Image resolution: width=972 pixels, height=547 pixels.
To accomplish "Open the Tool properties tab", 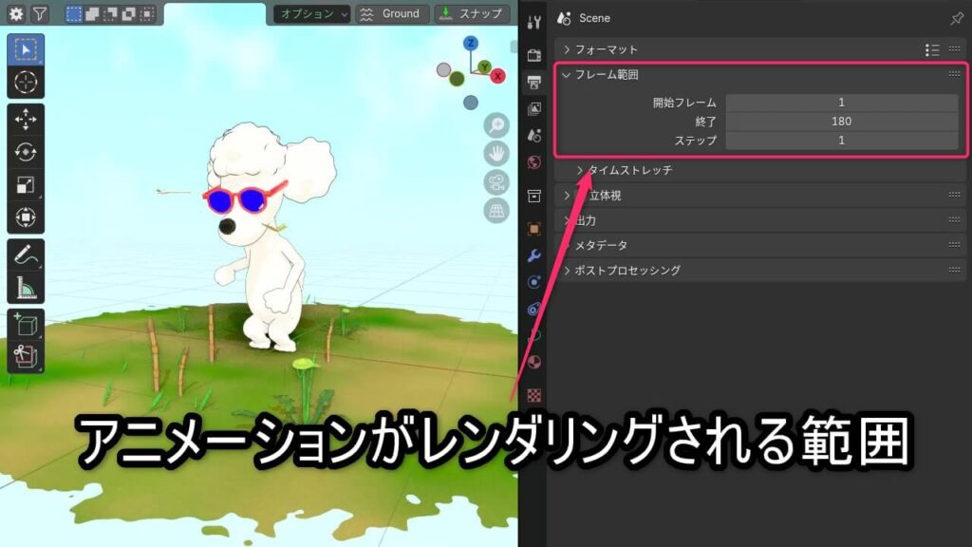I will tap(533, 23).
